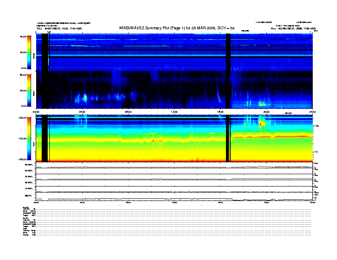Click the TNR vertical axis label
The height and width of the screenshot is (260, 337).
(34, 144)
